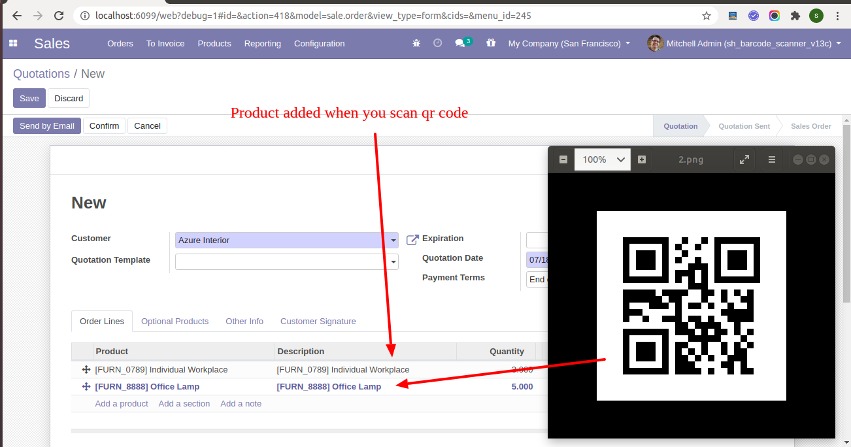
Task: Click drag handle of Office Lamp row
Action: tap(86, 386)
